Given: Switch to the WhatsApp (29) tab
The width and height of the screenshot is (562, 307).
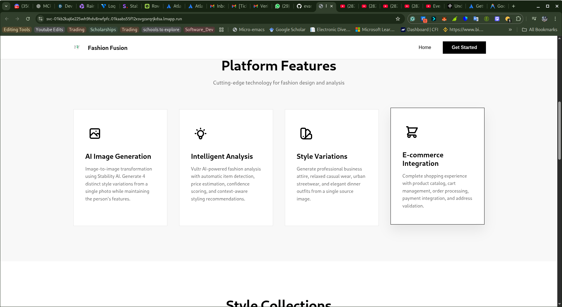Looking at the screenshot, I should click(282, 6).
